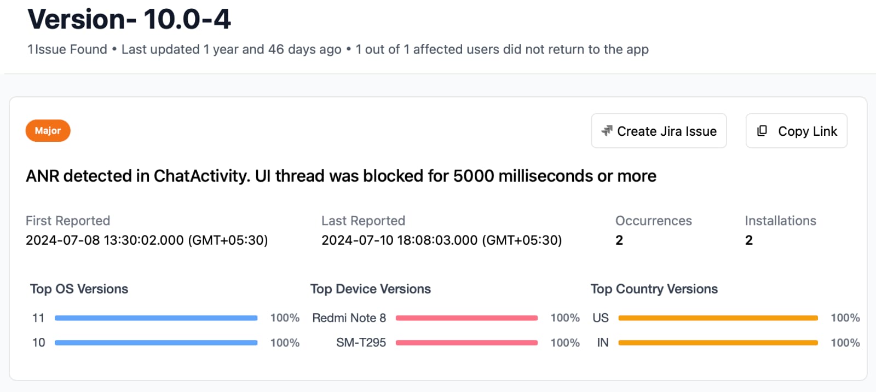The width and height of the screenshot is (876, 392).
Task: Click the OS version 10 progress bar
Action: click(156, 343)
